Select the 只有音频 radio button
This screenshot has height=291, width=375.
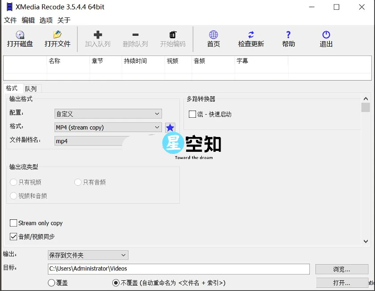pos(77,182)
